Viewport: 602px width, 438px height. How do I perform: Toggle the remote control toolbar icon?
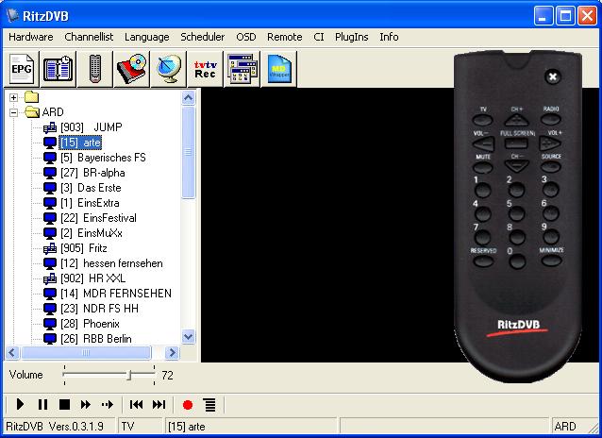click(95, 69)
